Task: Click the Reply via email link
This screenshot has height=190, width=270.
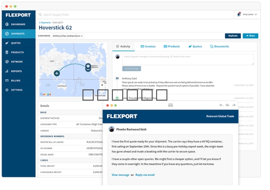Action: [145, 175]
